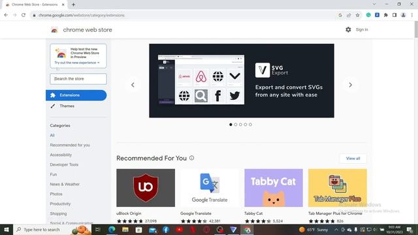Click the Recommended For You info icon
The image size is (418, 235).
point(191,158)
